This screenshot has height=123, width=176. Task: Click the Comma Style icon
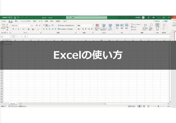tap(86, 29)
